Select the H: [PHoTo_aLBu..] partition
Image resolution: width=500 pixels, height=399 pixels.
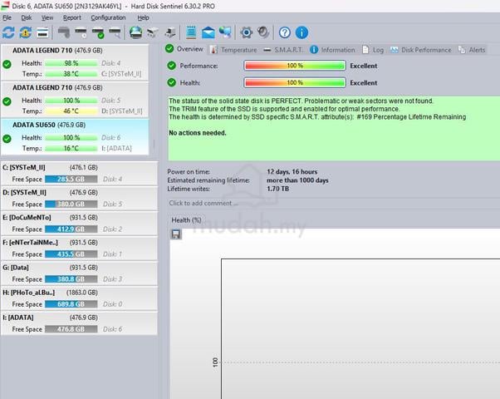[79, 298]
